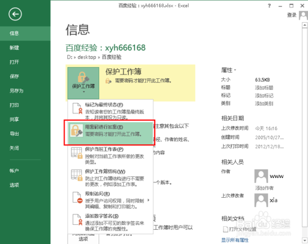Viewport: 308px width, 244px height.
Task: Click scrollbar down arrow
Action: pyautogui.click(x=304, y=240)
